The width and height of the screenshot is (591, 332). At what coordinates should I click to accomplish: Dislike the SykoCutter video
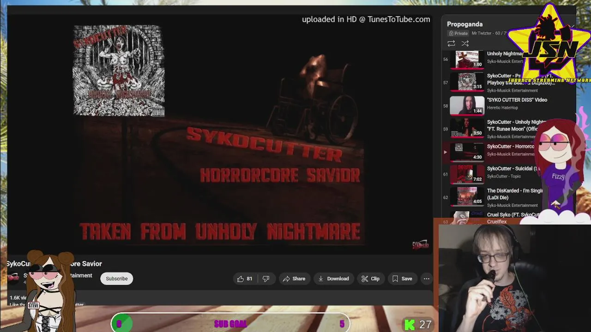266,279
